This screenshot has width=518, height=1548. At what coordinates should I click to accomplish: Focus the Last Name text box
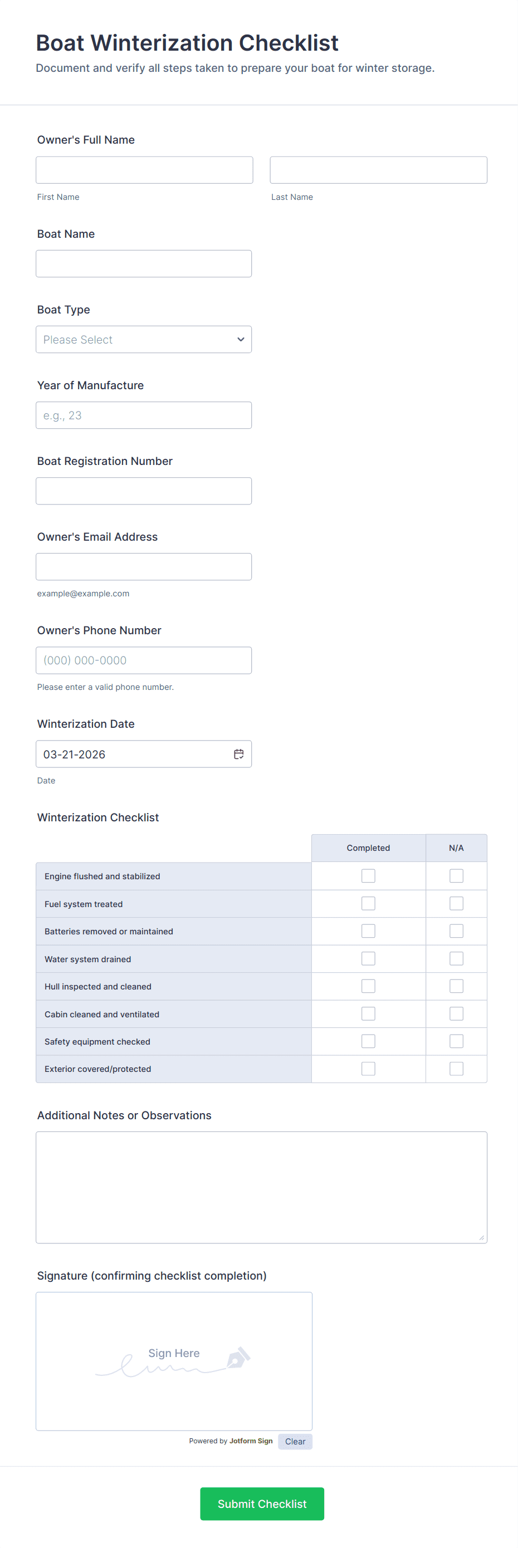(378, 170)
